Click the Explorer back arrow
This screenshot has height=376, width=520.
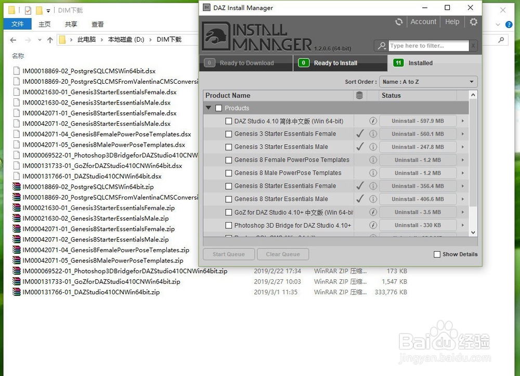pos(14,40)
